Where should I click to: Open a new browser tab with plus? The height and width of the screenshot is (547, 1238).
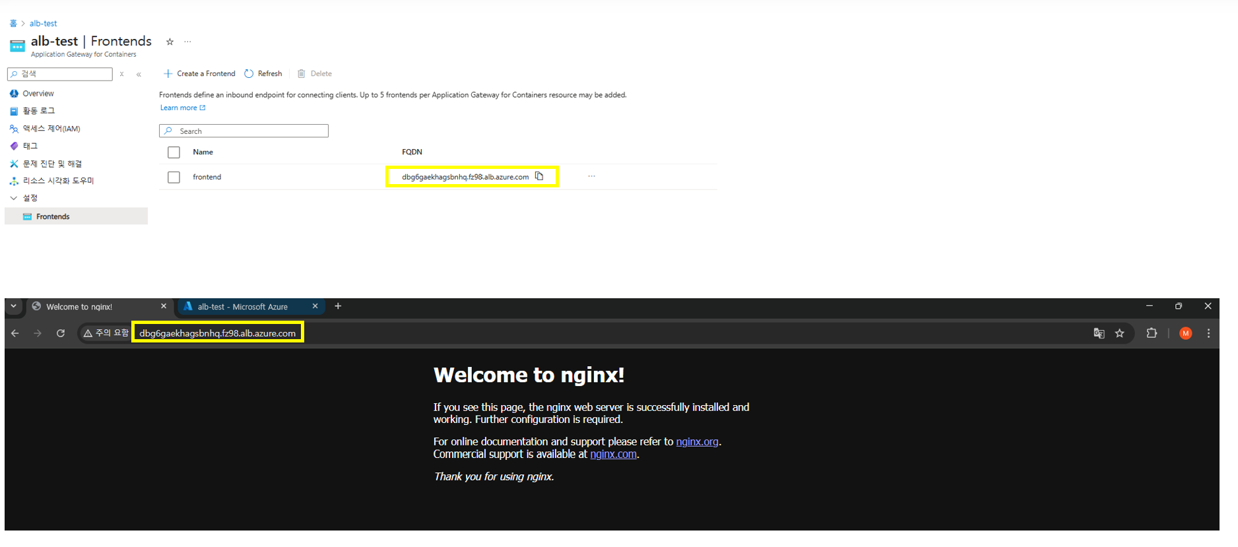[338, 306]
